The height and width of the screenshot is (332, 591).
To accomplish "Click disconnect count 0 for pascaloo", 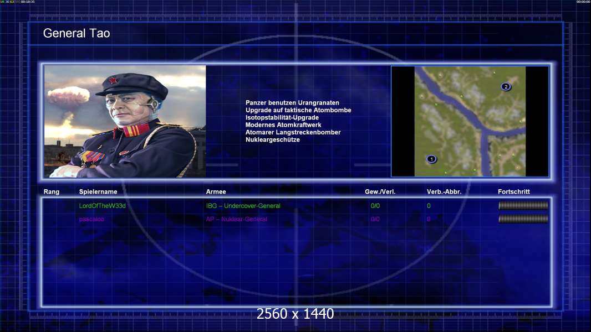I will point(429,219).
